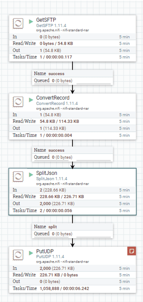Select the PutUDP processor title
This screenshot has height=302, width=143.
pos(45,251)
